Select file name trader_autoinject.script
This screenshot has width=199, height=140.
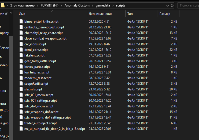coord(40,123)
